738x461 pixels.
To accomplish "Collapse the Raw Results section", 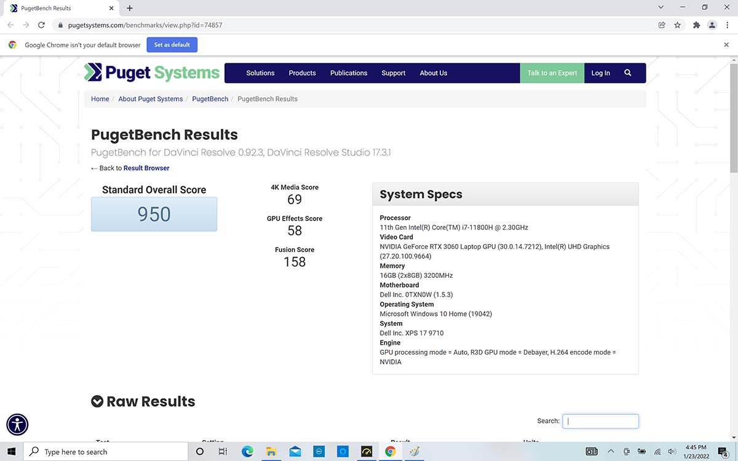I will [x=97, y=401].
